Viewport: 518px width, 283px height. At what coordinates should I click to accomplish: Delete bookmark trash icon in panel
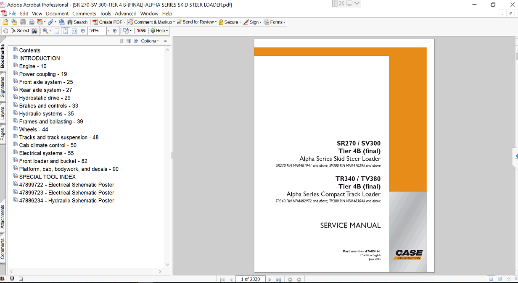pyautogui.click(x=122, y=41)
